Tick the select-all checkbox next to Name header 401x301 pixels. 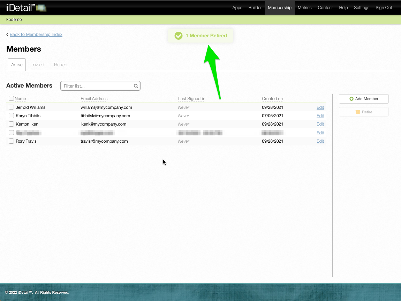coord(11,98)
